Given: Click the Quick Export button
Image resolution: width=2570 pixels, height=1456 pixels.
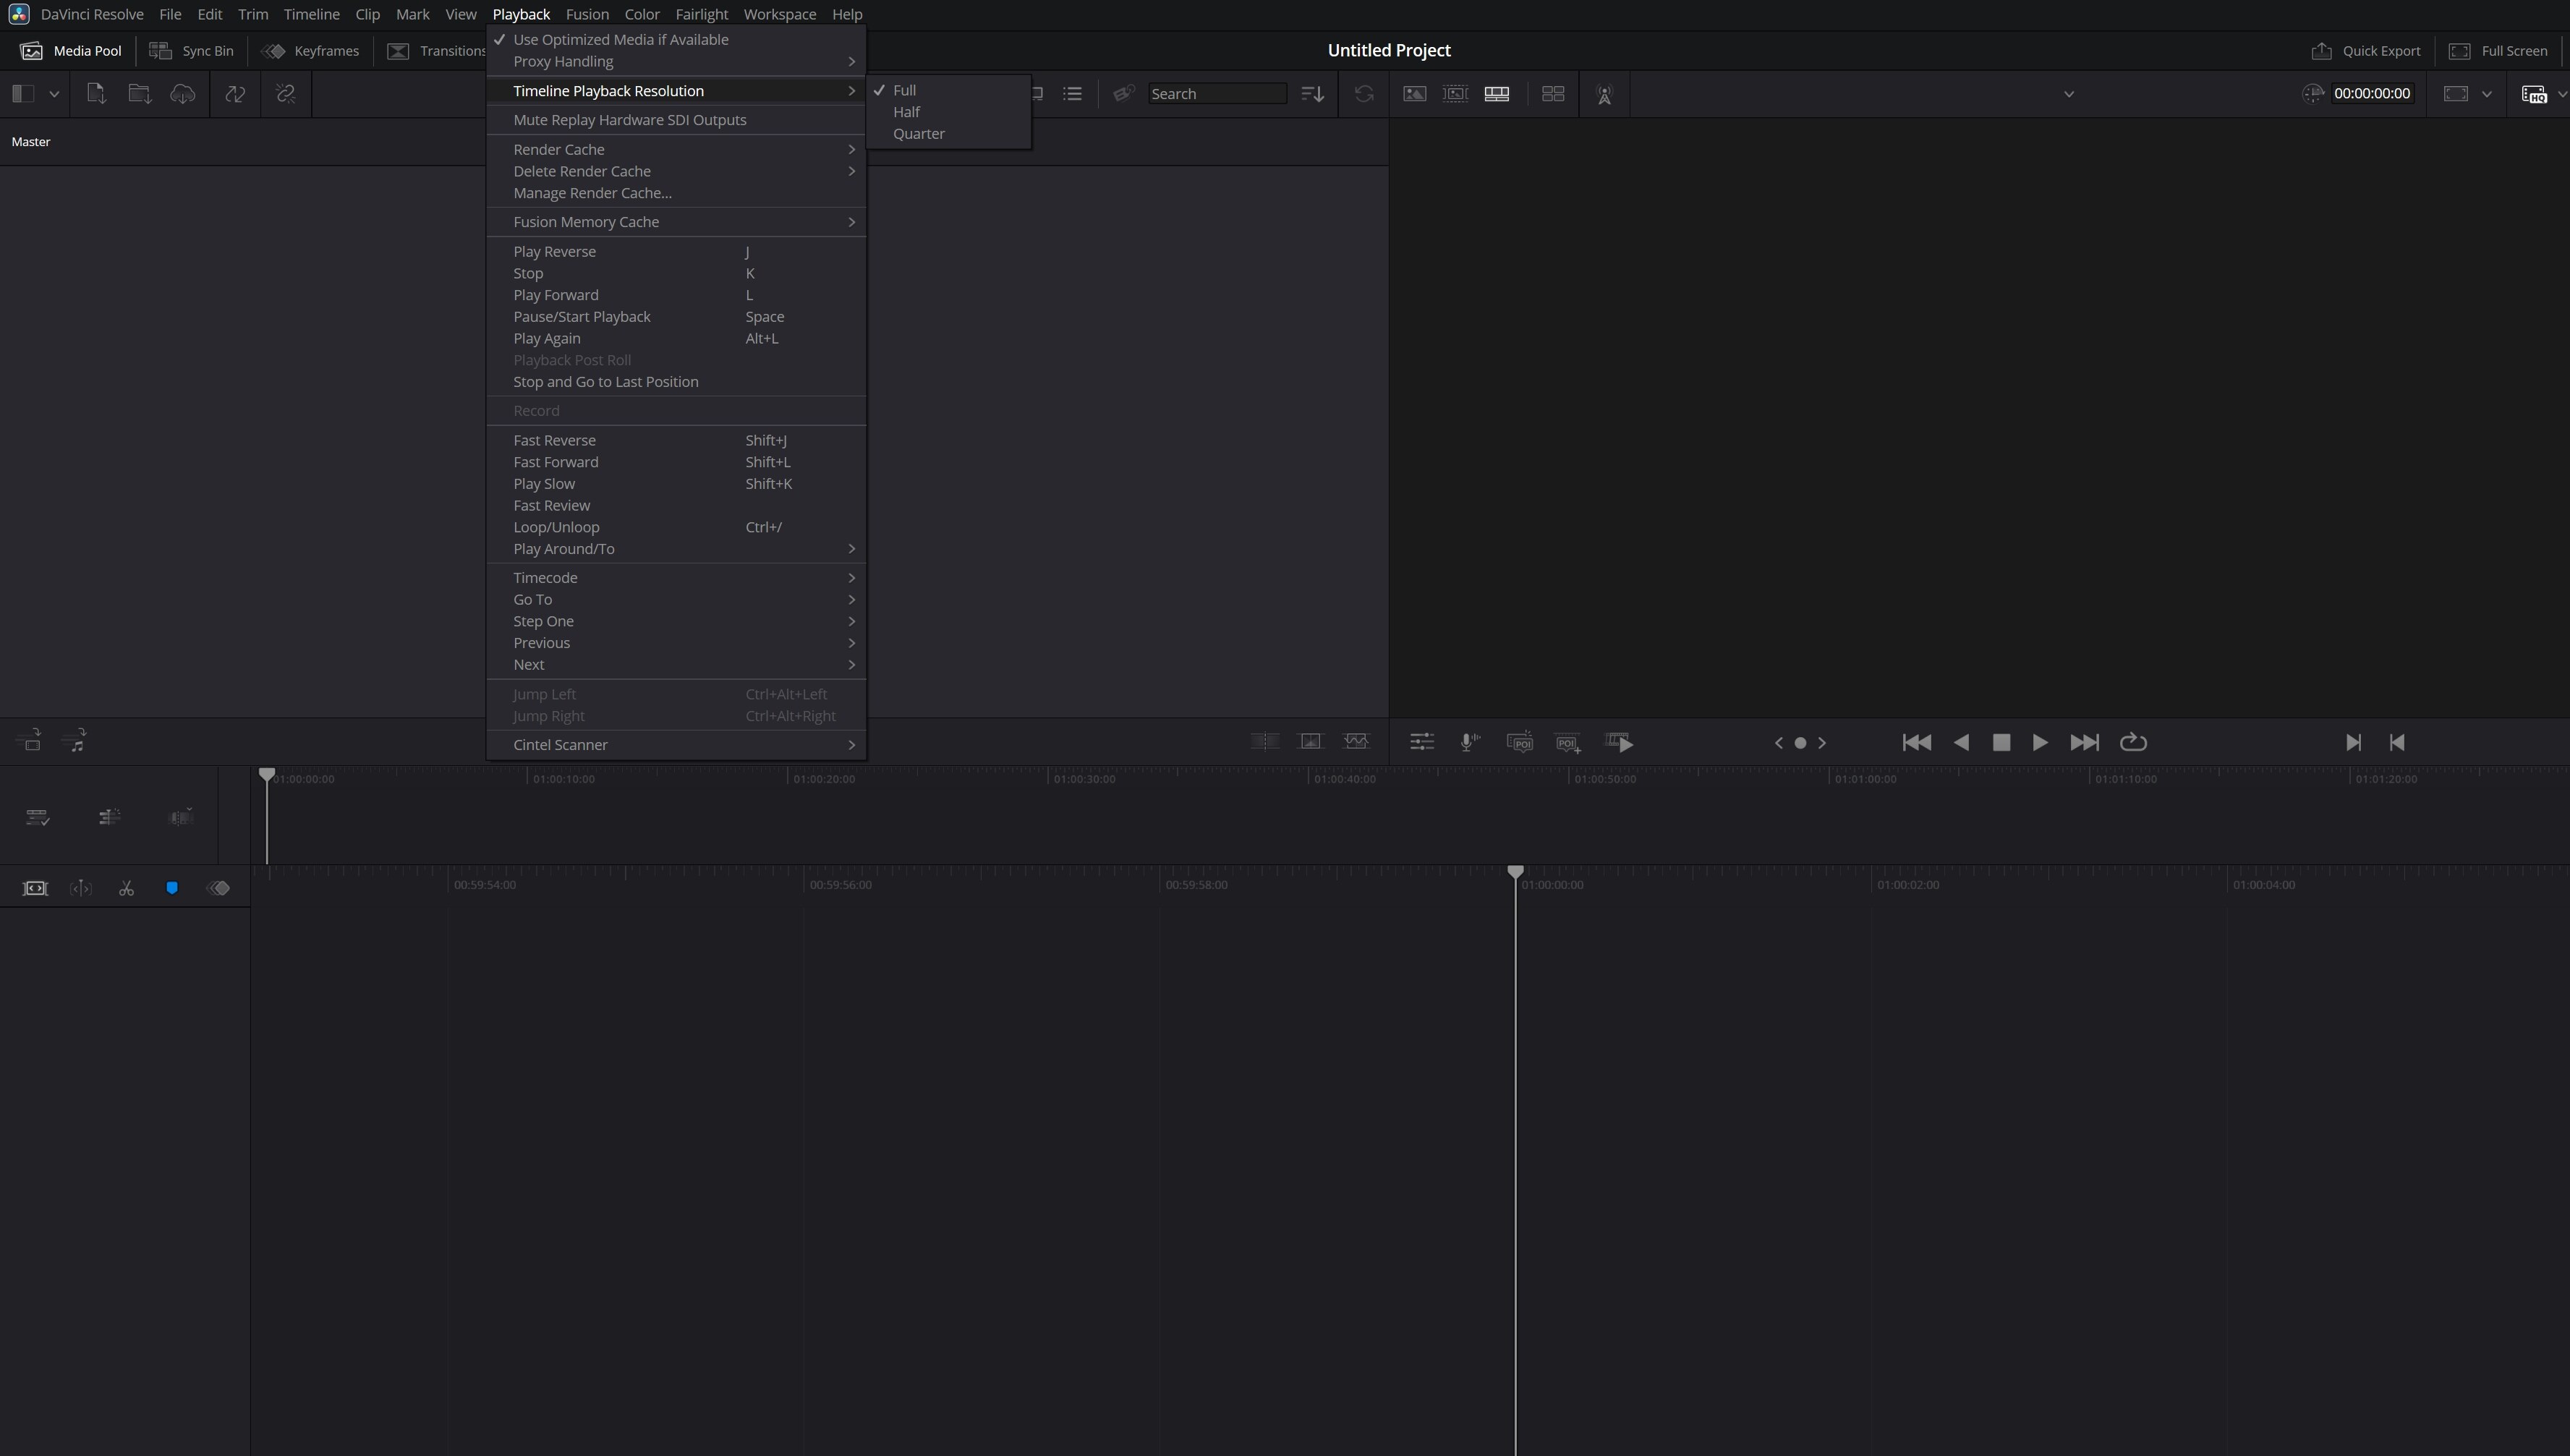Looking at the screenshot, I should tap(2366, 51).
